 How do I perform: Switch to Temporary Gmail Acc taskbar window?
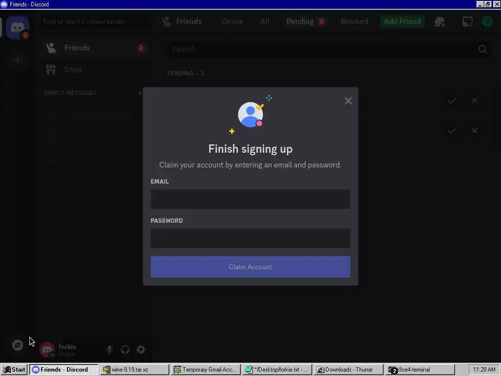pyautogui.click(x=205, y=370)
